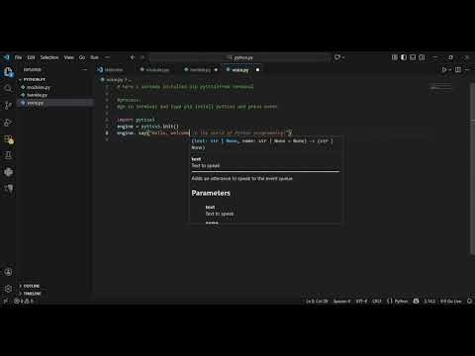
Task: Toggle the secondary side bar
Action: (422, 57)
